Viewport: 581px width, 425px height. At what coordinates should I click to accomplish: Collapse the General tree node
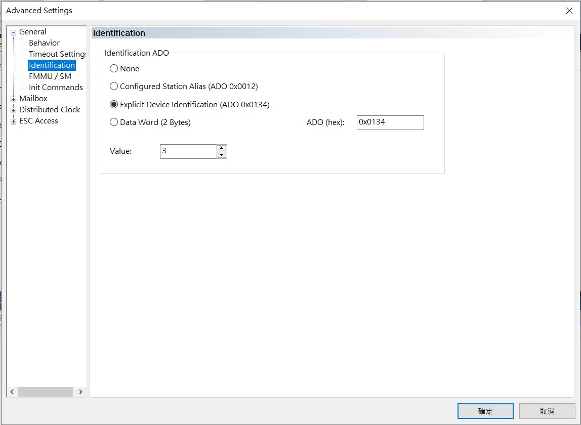(13, 32)
